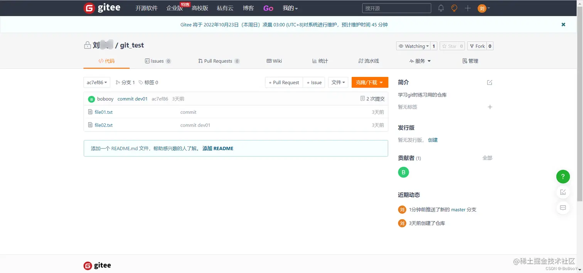Viewport: 583px width, 273px height.
Task: Open file02.txt
Action: [104, 125]
